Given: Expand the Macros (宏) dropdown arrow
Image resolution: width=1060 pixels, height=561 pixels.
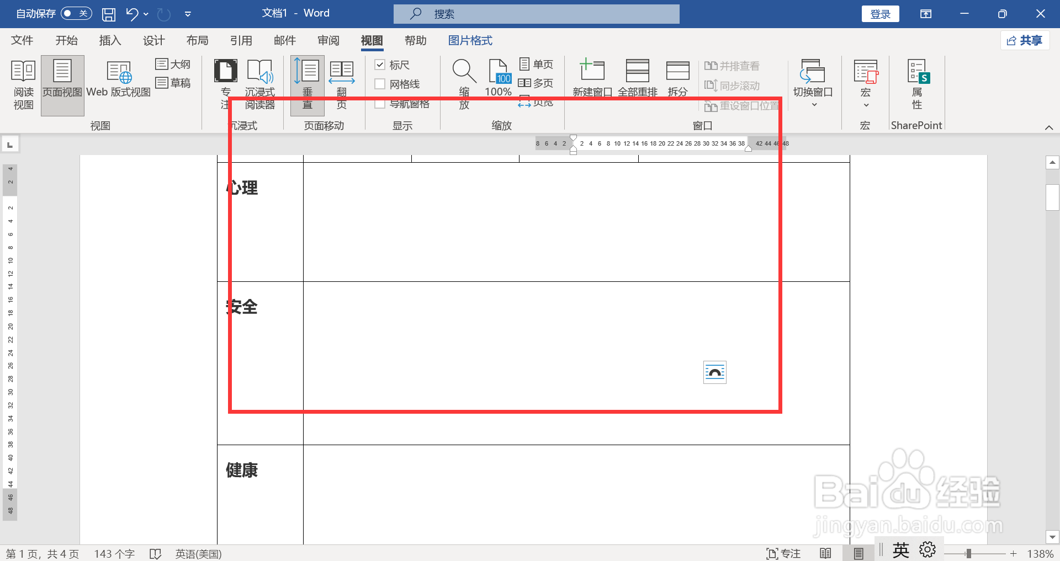Looking at the screenshot, I should pyautogui.click(x=866, y=105).
